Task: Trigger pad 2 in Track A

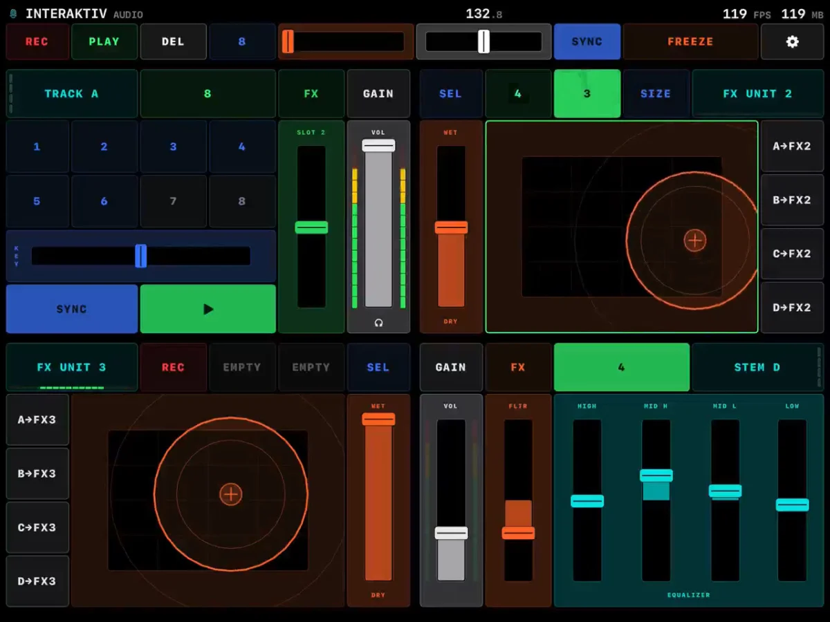Action: [x=104, y=147]
